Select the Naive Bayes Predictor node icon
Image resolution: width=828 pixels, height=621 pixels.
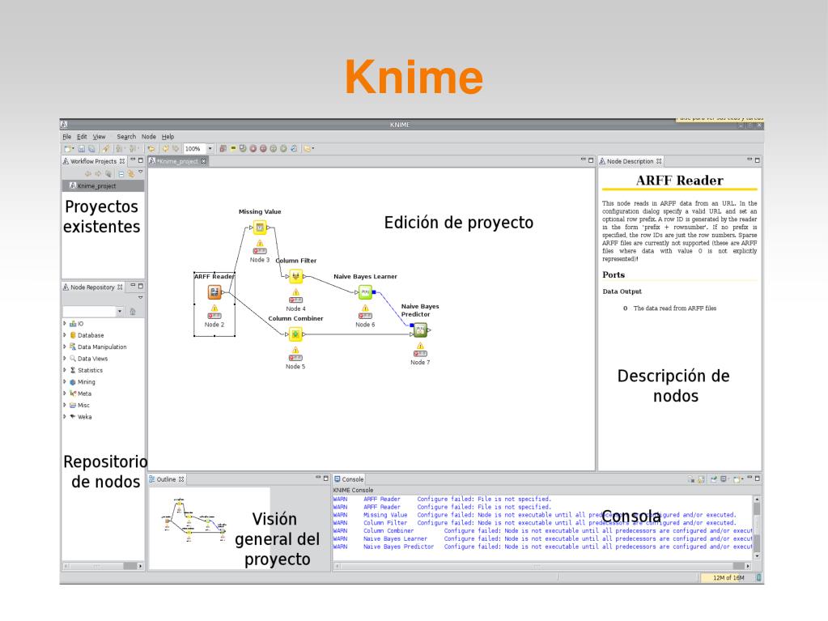coord(420,330)
